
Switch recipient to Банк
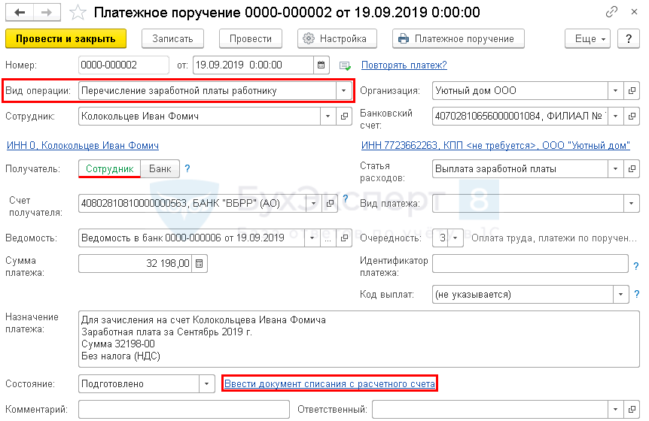[160, 168]
